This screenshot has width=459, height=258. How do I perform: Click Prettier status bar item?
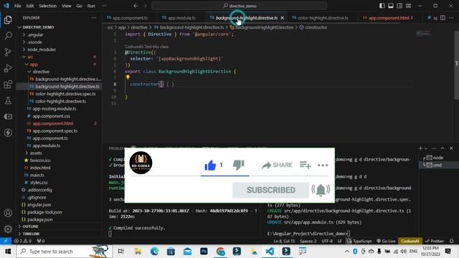point(435,241)
